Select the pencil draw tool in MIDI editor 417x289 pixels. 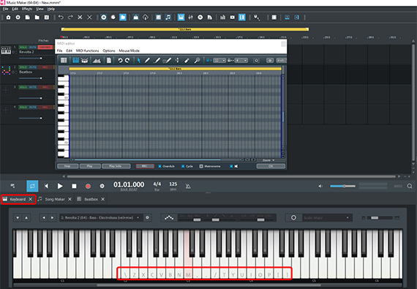[x=147, y=60]
